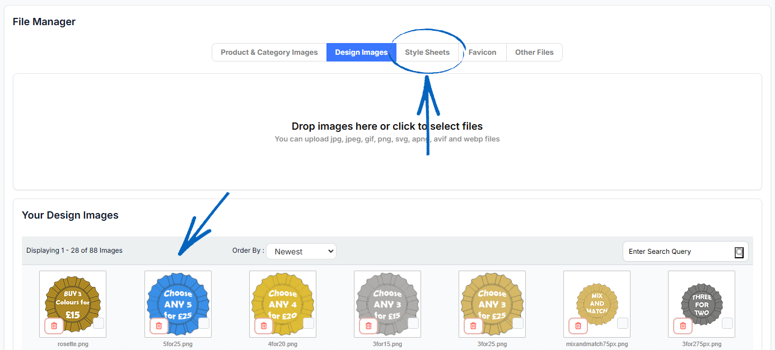Open the Order By Newest dropdown
Screen dimensions: 775x350
(x=301, y=252)
